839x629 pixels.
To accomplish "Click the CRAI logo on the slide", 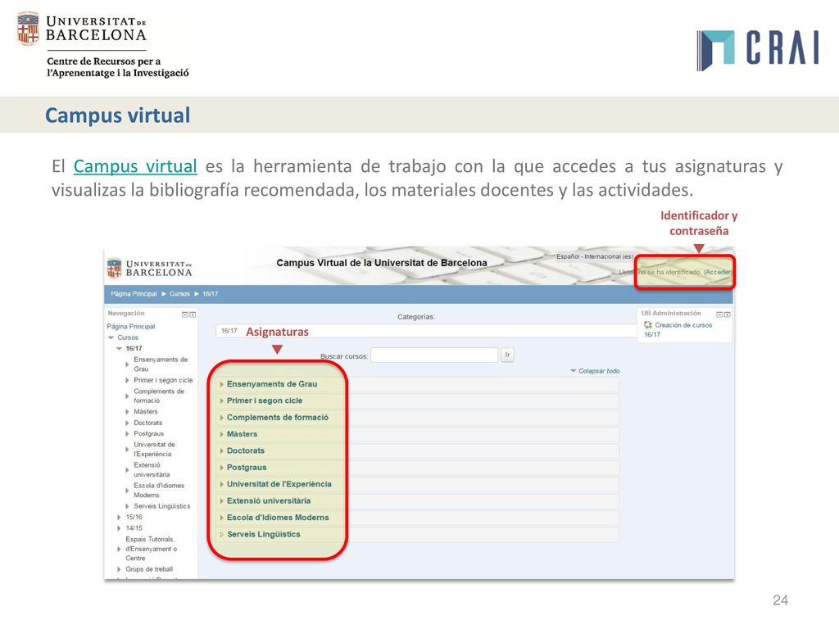I will point(758,50).
